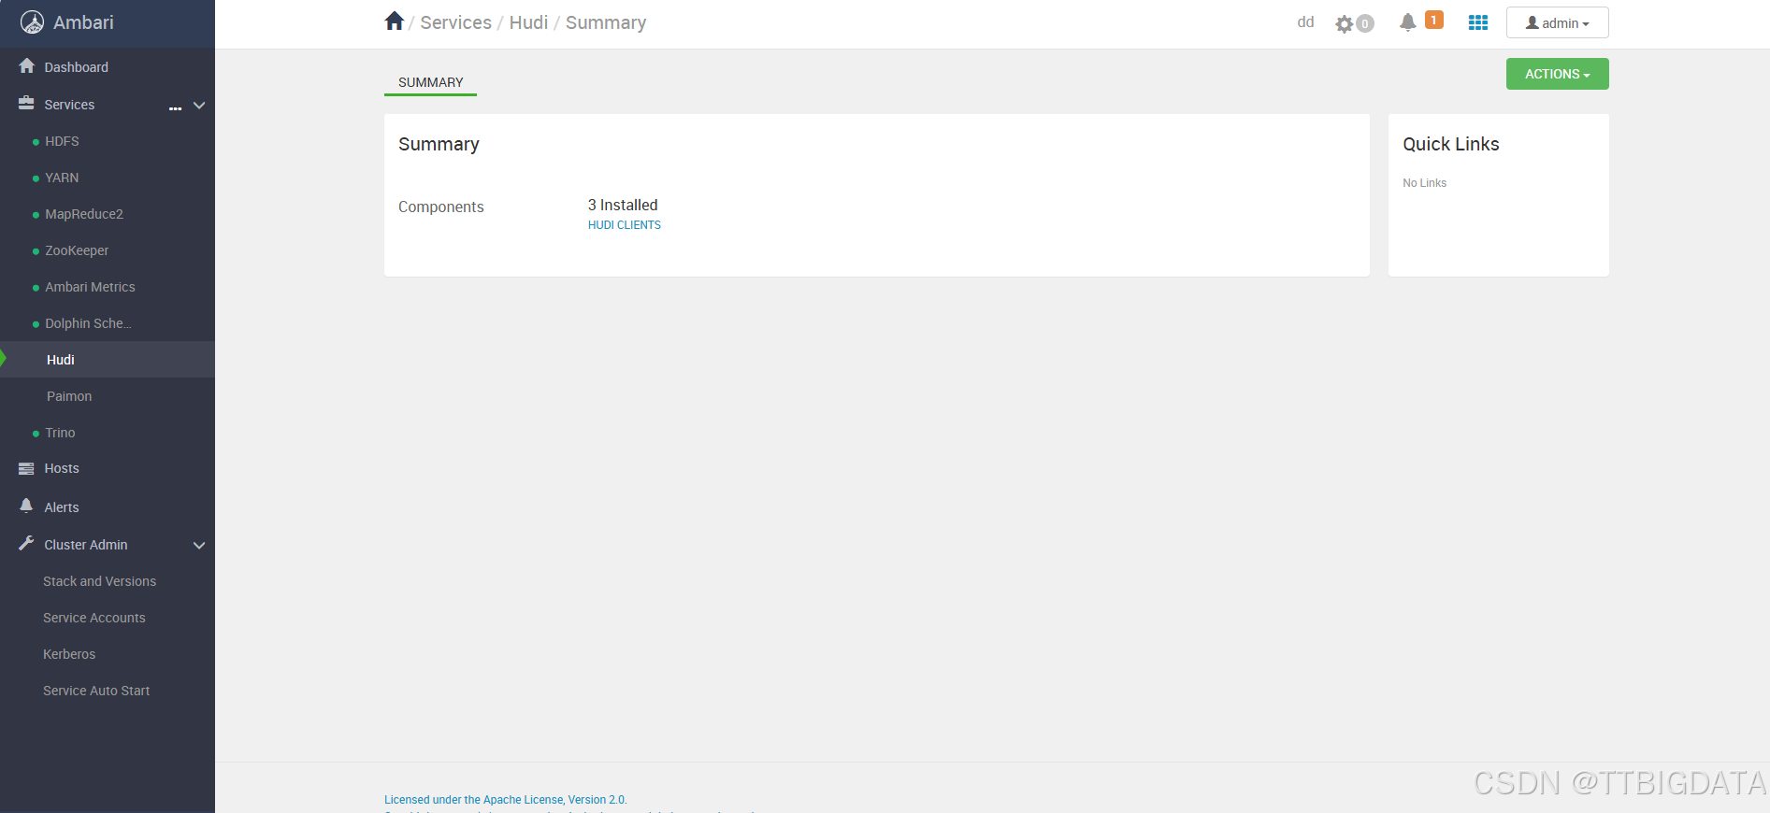
Task: Click the orange alert count badge
Action: tap(1434, 20)
